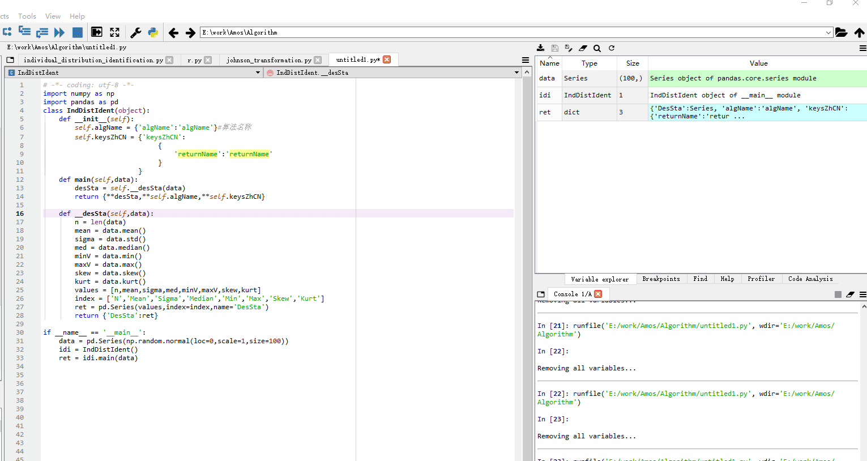Open the editor pane options hamburger menu
The image size is (867, 461).
click(526, 60)
